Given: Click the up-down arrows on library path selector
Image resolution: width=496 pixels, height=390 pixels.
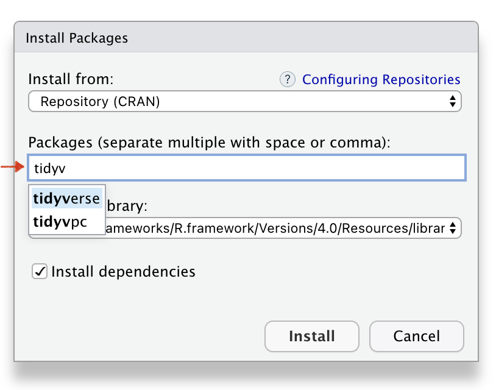Looking at the screenshot, I should click(x=452, y=228).
